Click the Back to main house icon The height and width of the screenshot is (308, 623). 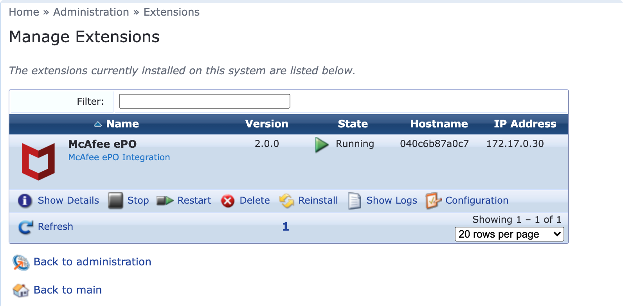click(21, 290)
